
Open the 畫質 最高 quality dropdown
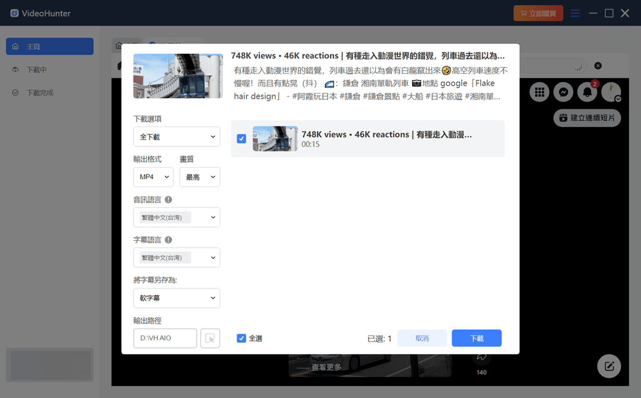pos(200,177)
